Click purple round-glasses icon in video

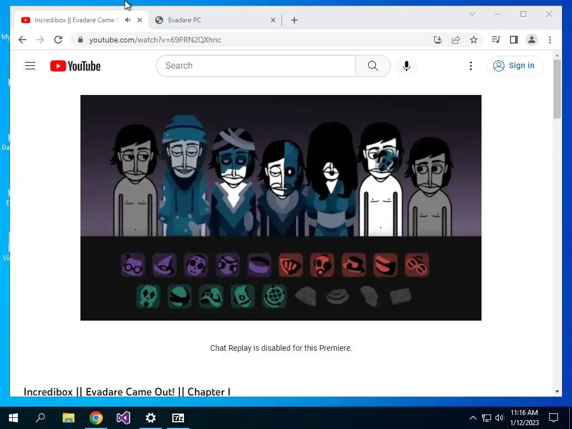point(133,265)
